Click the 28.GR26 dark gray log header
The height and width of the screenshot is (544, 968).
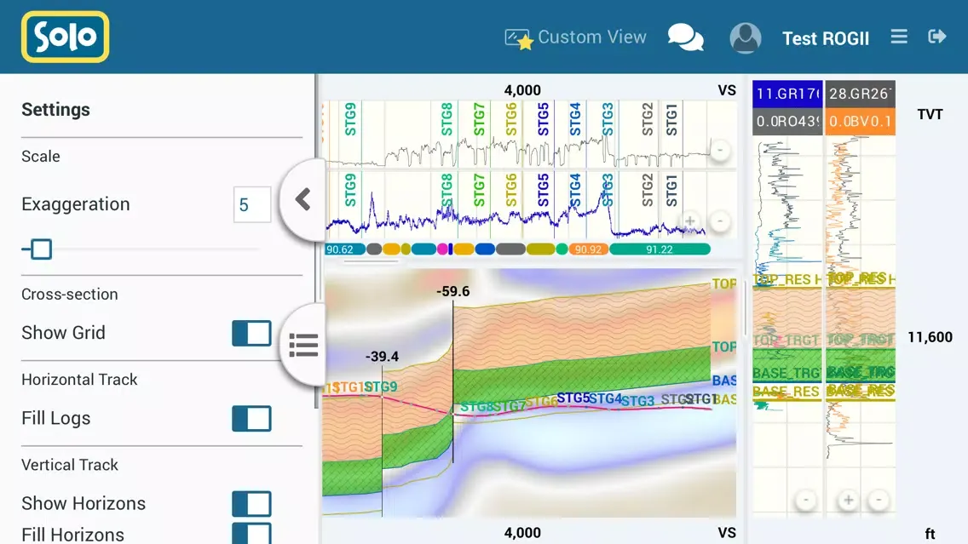point(860,94)
